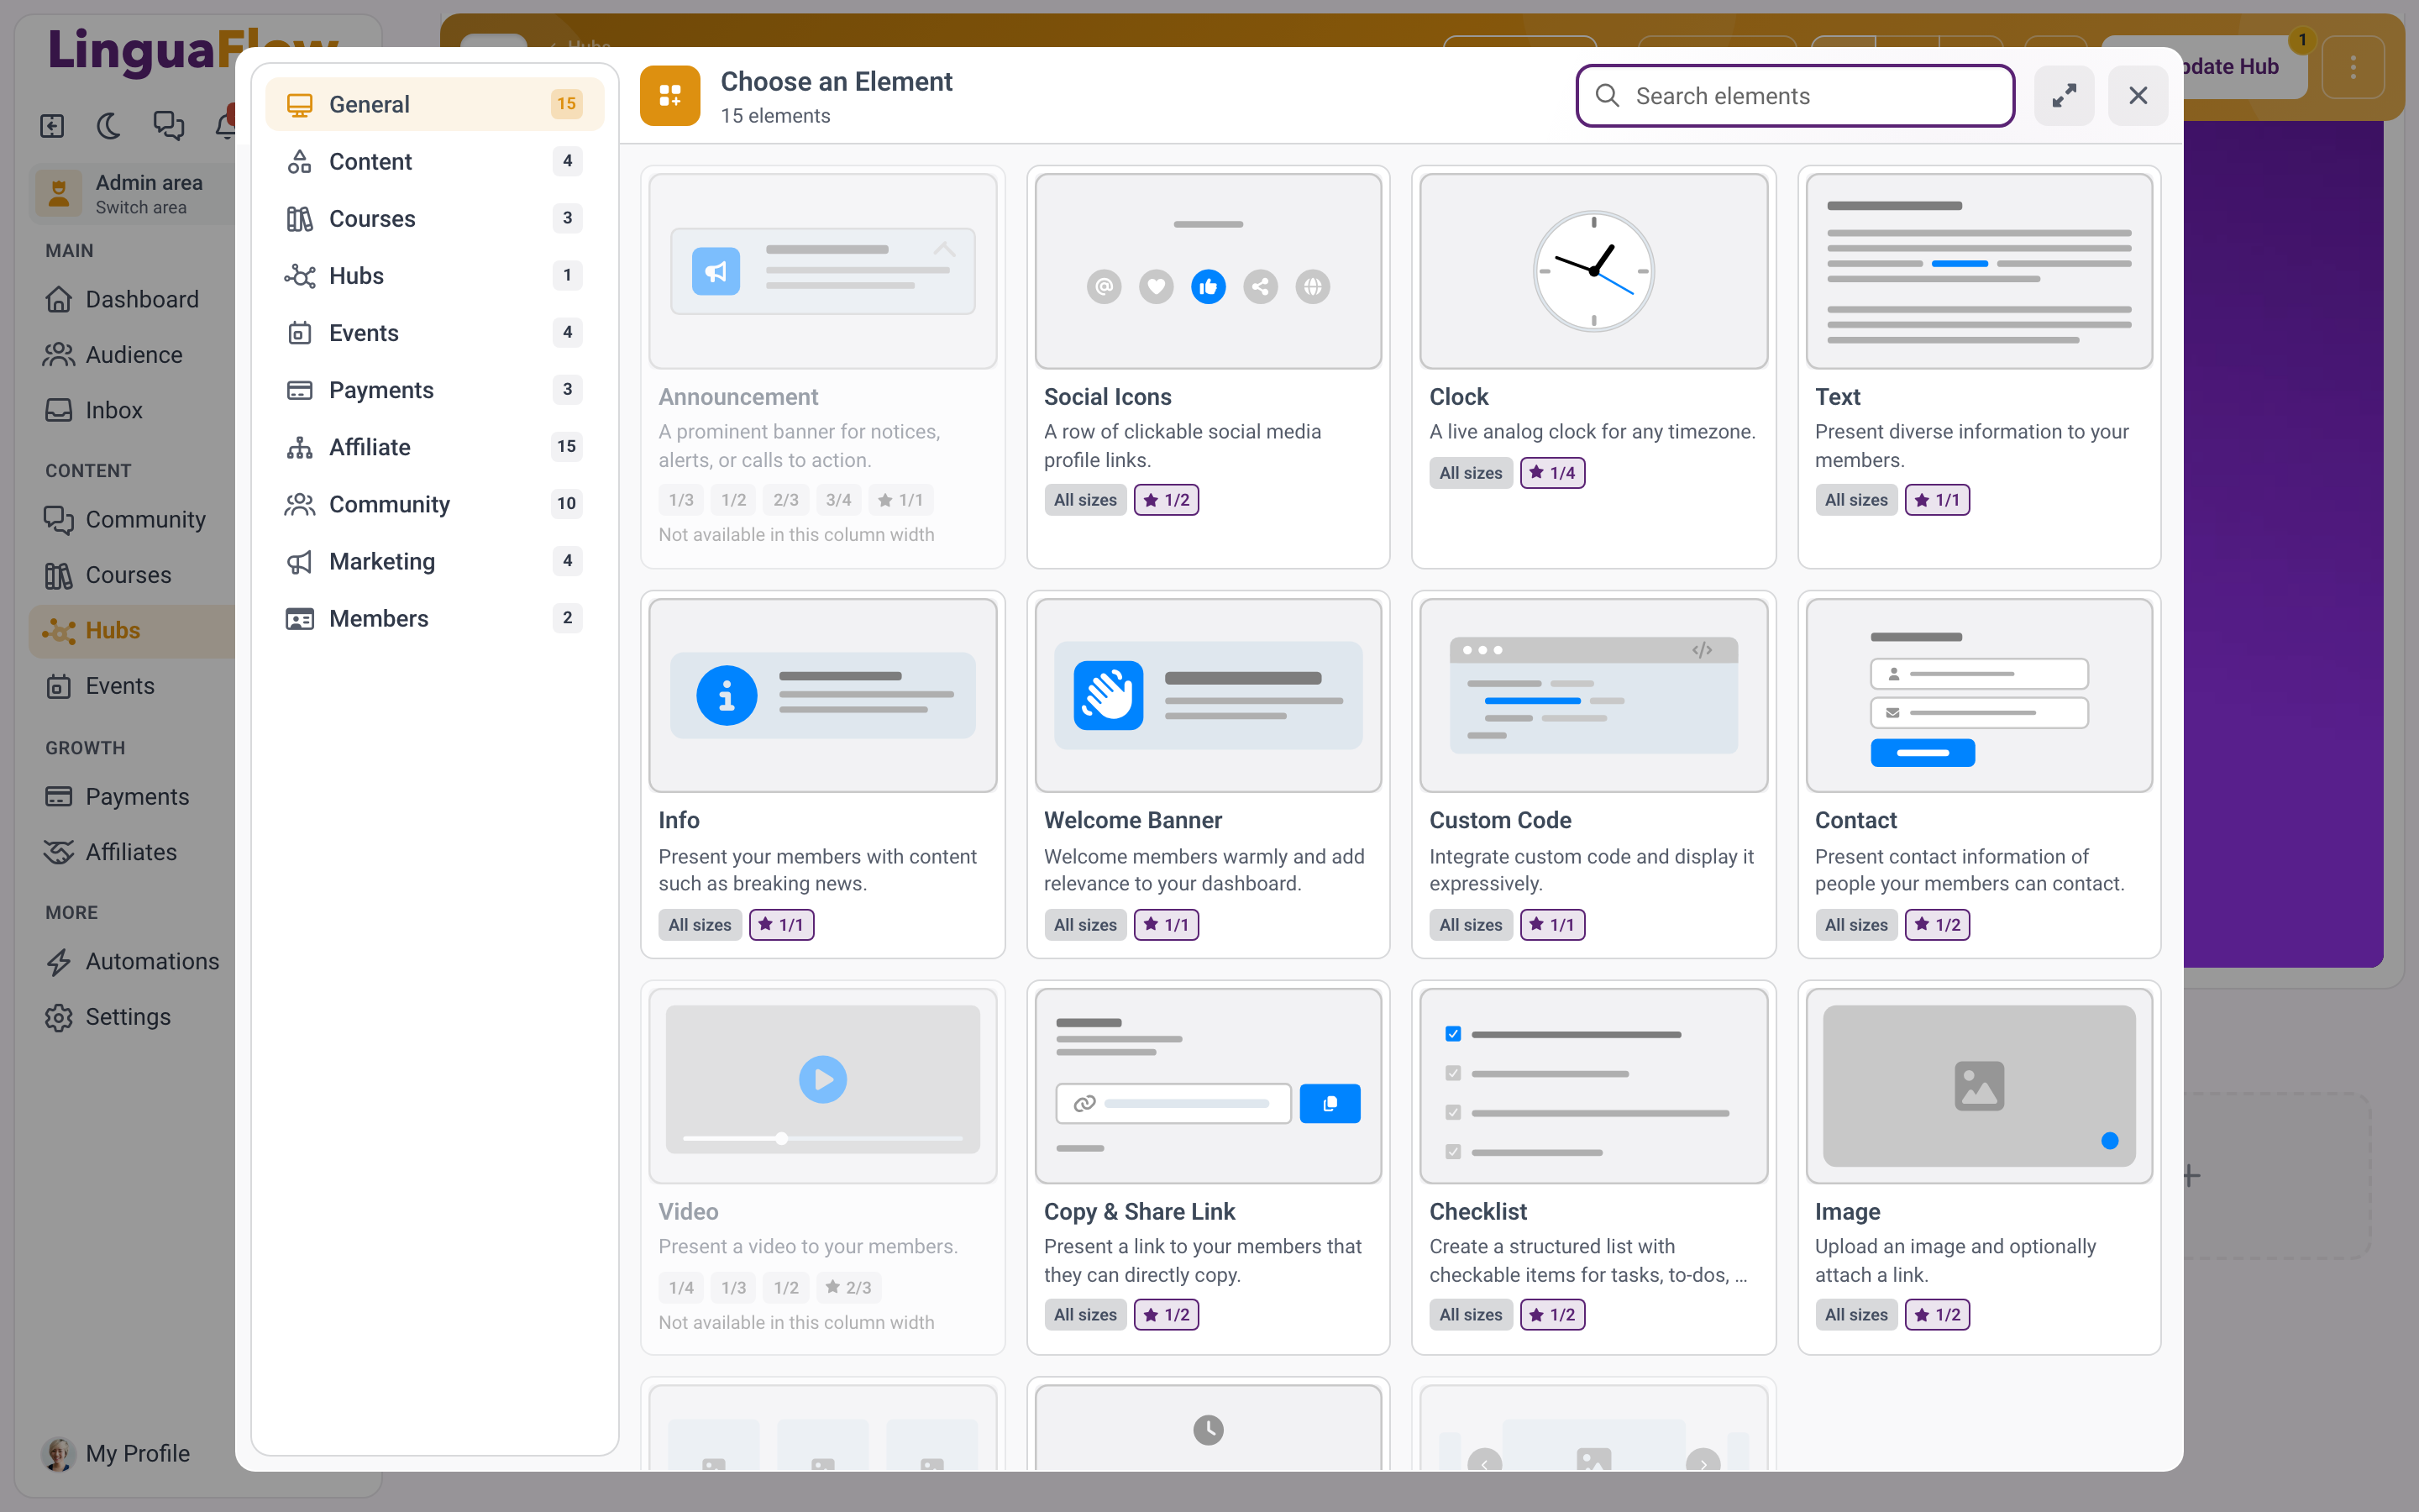
Task: Click the search magnifier icon
Action: pyautogui.click(x=1608, y=96)
